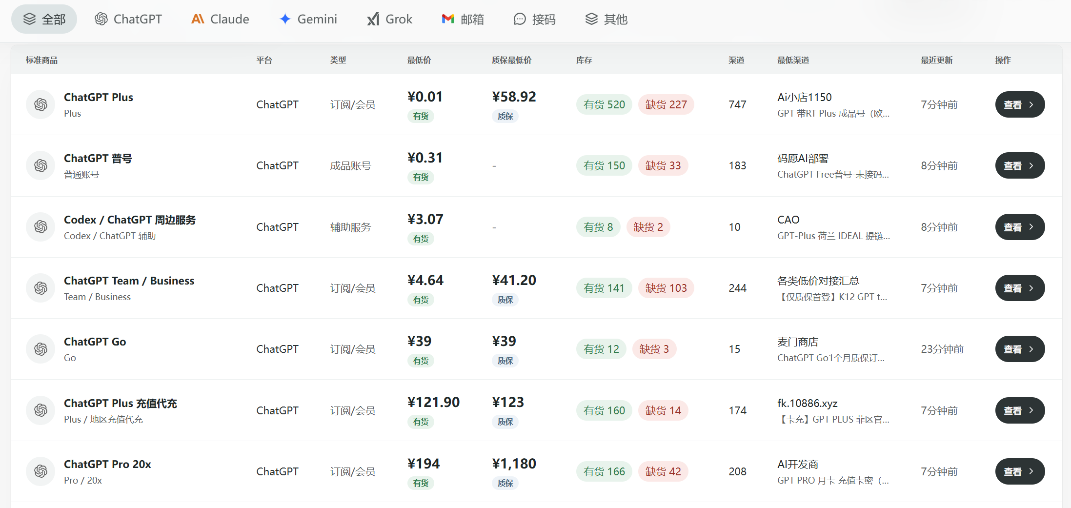
Task: Click the ChatGPT Go row logo icon
Action: 40,349
